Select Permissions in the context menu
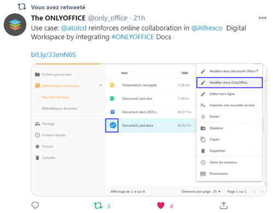This screenshot has width=273, height=213. 229,174
